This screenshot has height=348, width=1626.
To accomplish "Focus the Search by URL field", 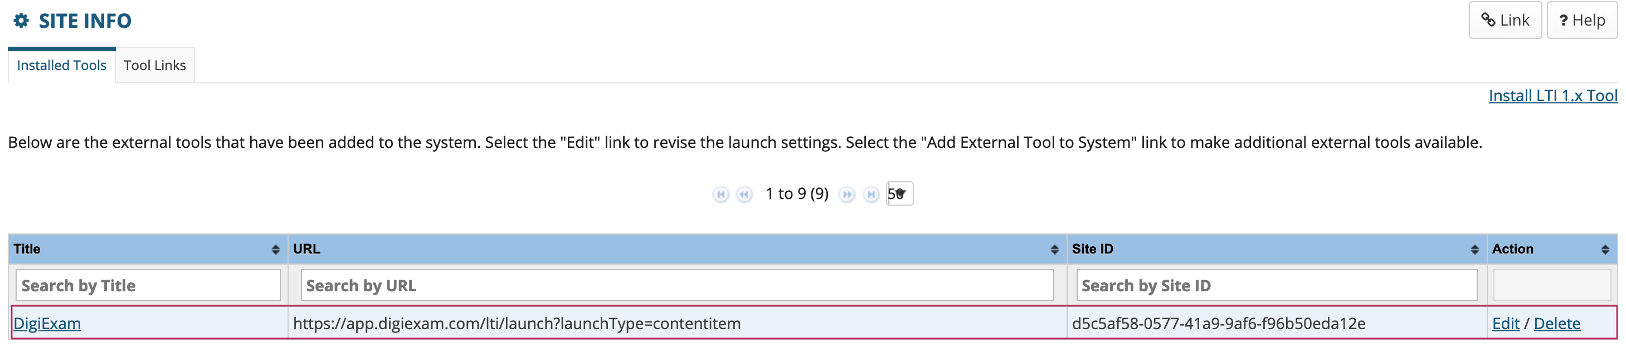I will click(677, 286).
